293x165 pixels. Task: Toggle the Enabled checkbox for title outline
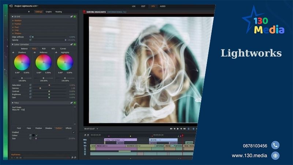point(74,132)
